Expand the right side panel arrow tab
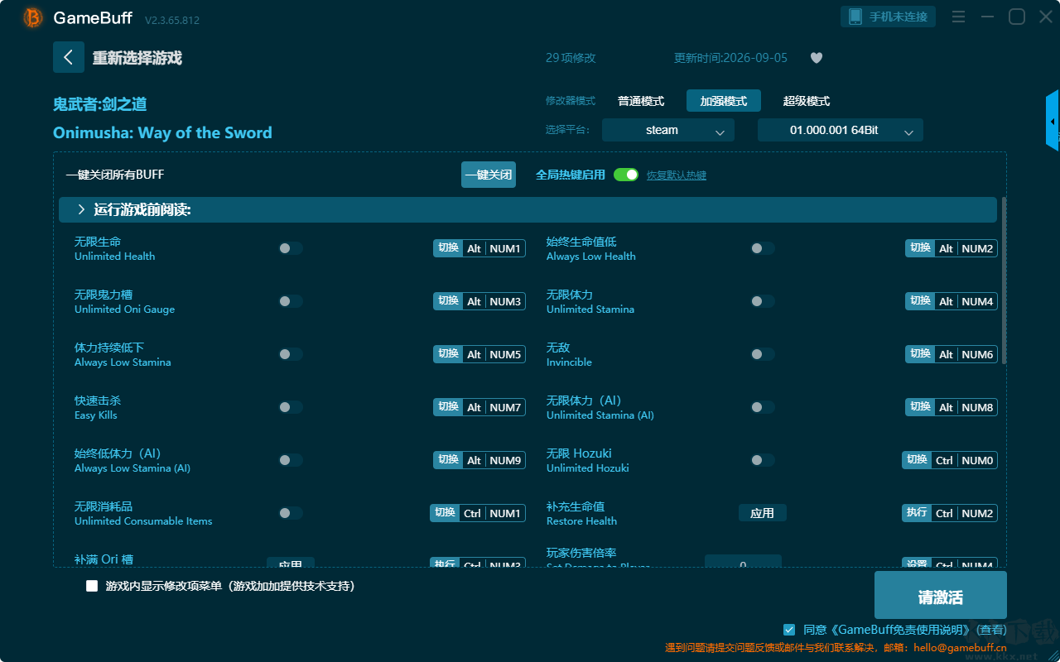This screenshot has height=662, width=1060. coord(1053,121)
